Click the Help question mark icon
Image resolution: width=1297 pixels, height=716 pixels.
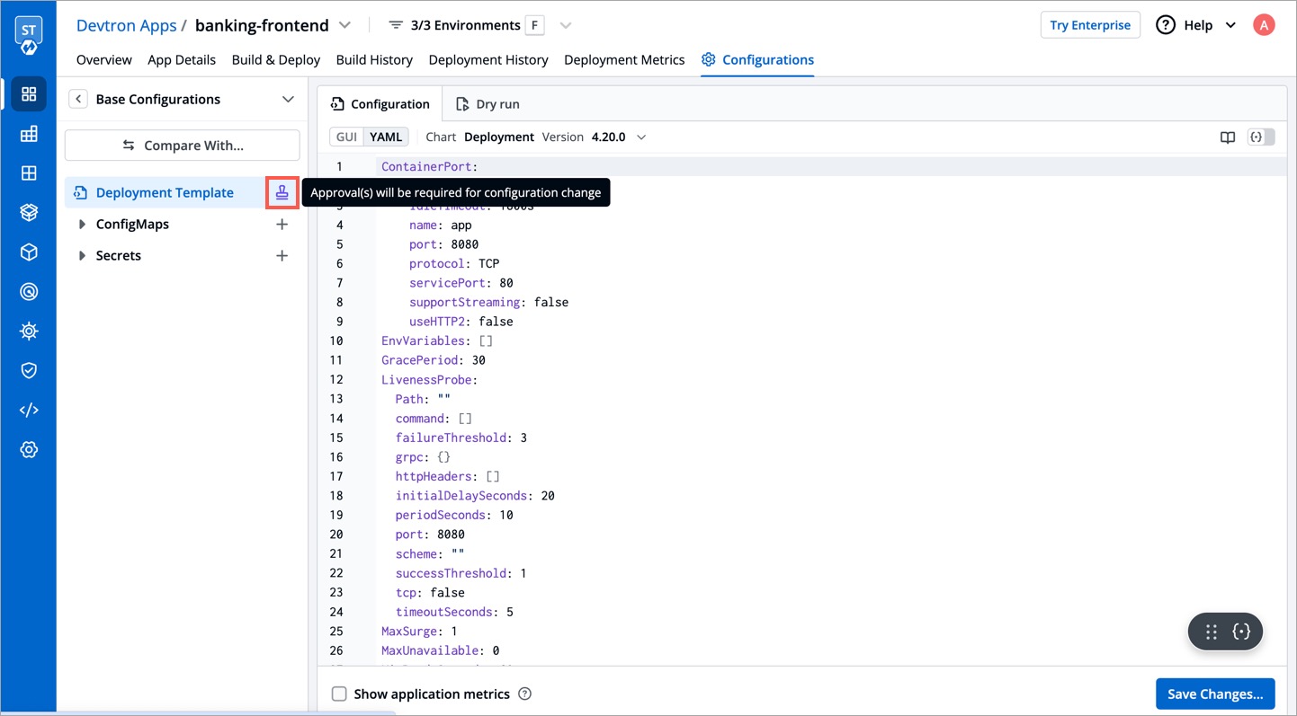pyautogui.click(x=1166, y=25)
